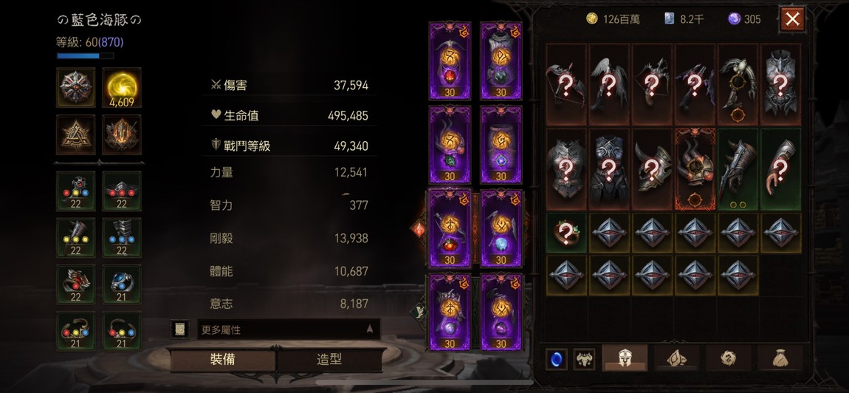Click the level experience progress bar

pos(85,56)
